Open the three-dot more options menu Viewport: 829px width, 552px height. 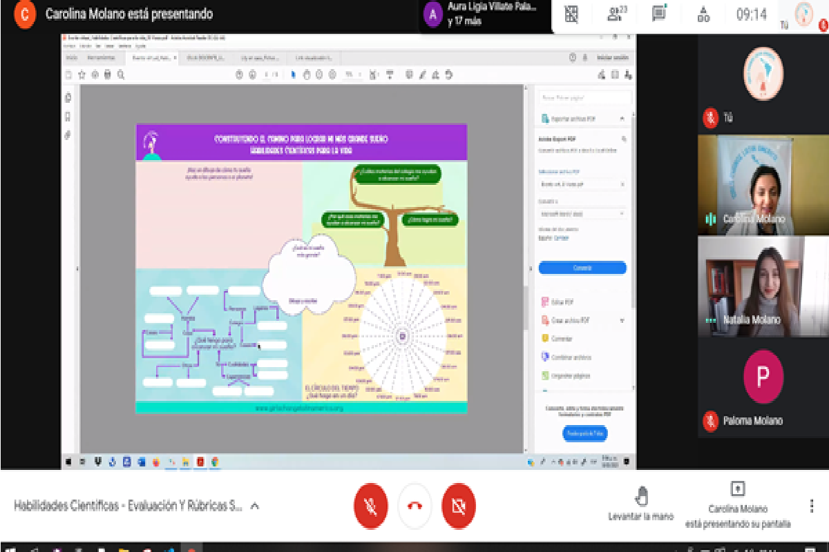[812, 506]
